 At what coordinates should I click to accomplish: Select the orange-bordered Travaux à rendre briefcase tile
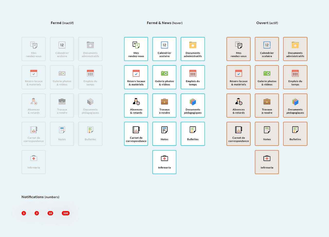click(267, 106)
